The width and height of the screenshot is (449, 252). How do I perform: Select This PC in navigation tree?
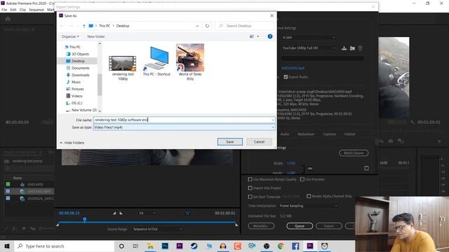click(74, 47)
